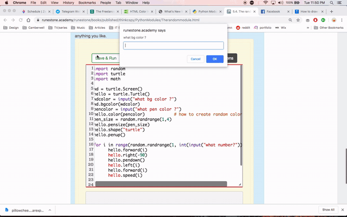The image size is (347, 217).
Task: Click the battery status indicator
Action: 293,3
